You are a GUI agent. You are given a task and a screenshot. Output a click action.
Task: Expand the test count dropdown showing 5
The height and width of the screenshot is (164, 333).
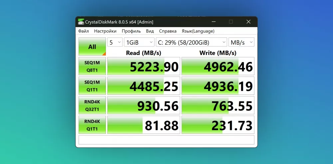coord(115,42)
